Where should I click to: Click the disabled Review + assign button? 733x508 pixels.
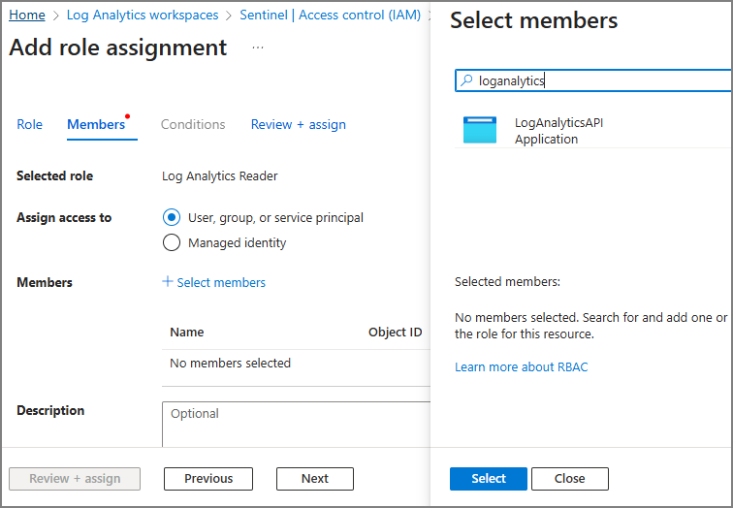pyautogui.click(x=75, y=479)
